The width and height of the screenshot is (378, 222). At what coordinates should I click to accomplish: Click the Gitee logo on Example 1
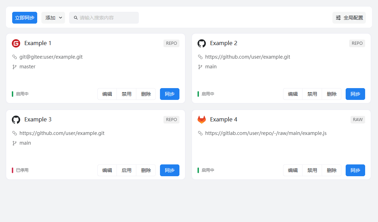[16, 43]
